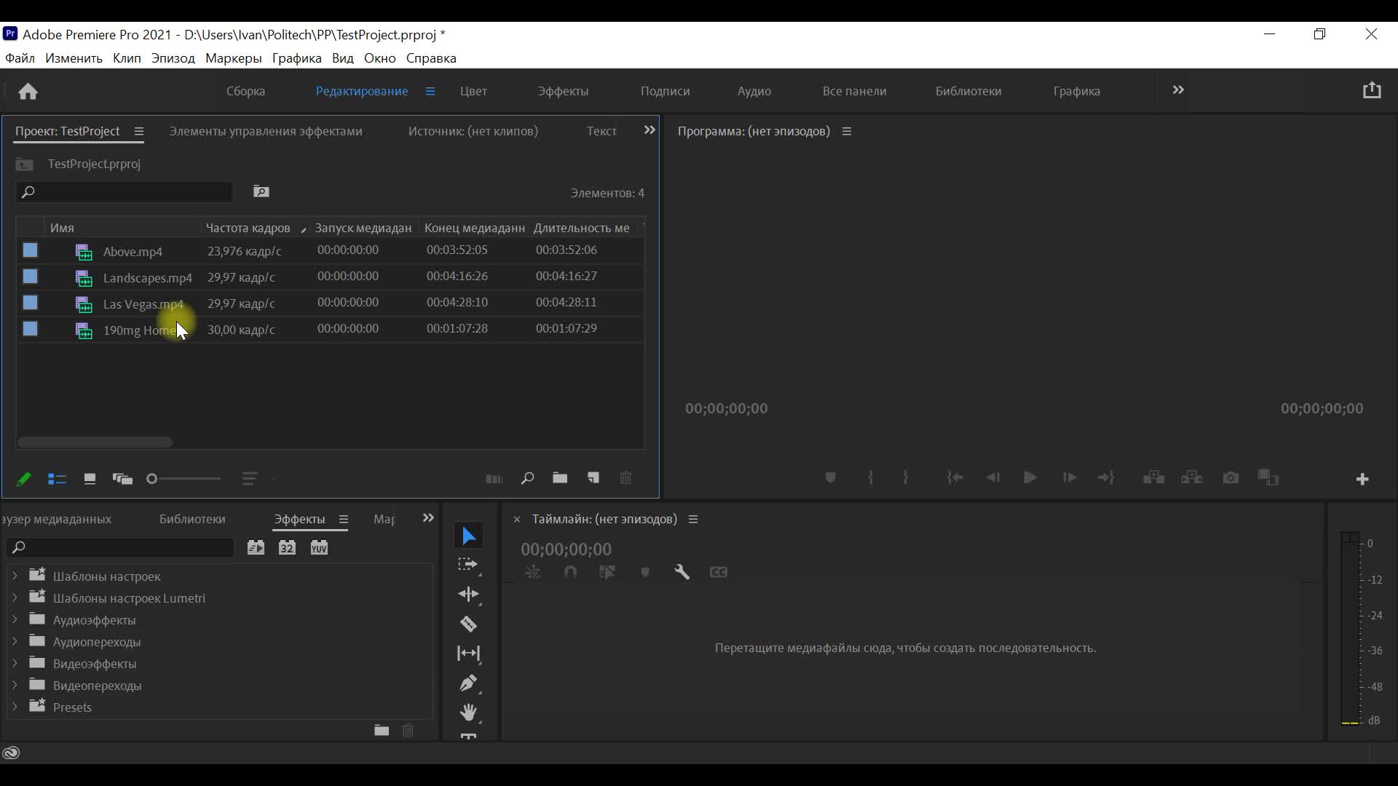1398x786 pixels.
Task: Open the Маркеры menu
Action: click(x=234, y=58)
